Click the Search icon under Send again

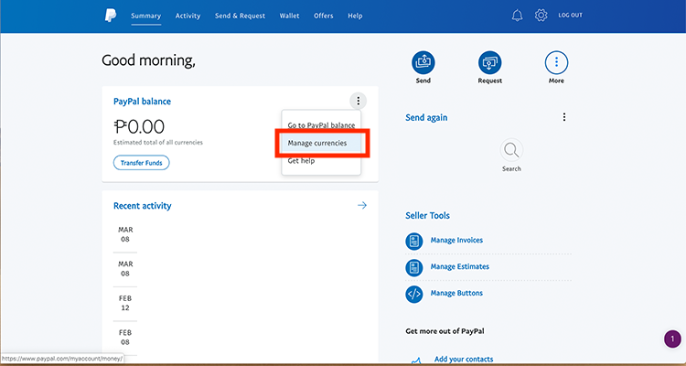511,150
